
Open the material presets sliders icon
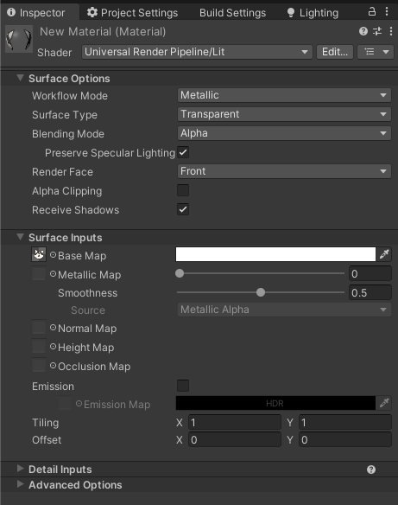click(377, 31)
